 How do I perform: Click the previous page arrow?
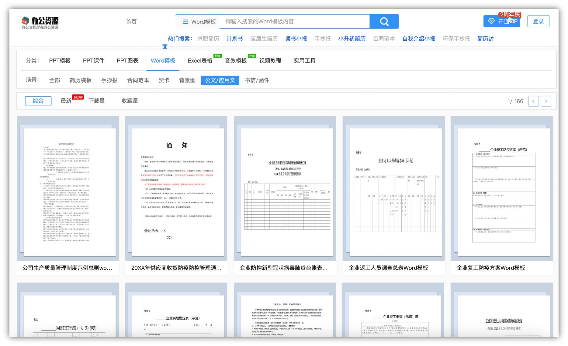(534, 101)
